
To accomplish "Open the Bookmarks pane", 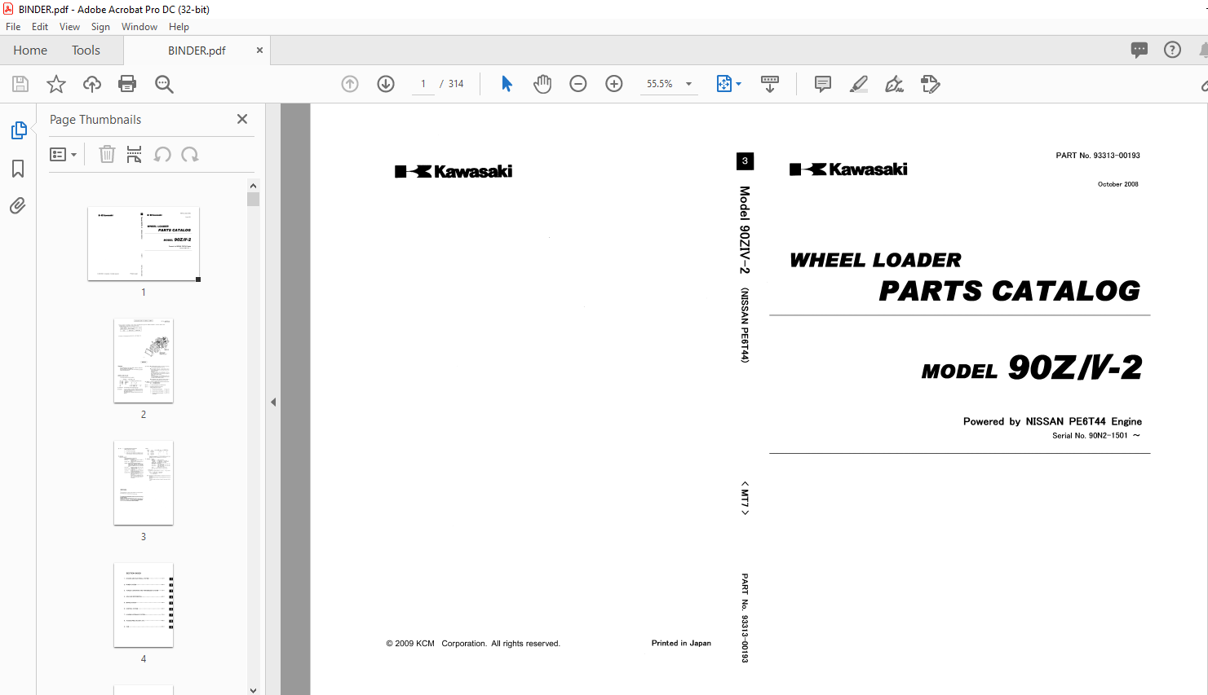I will click(x=18, y=169).
